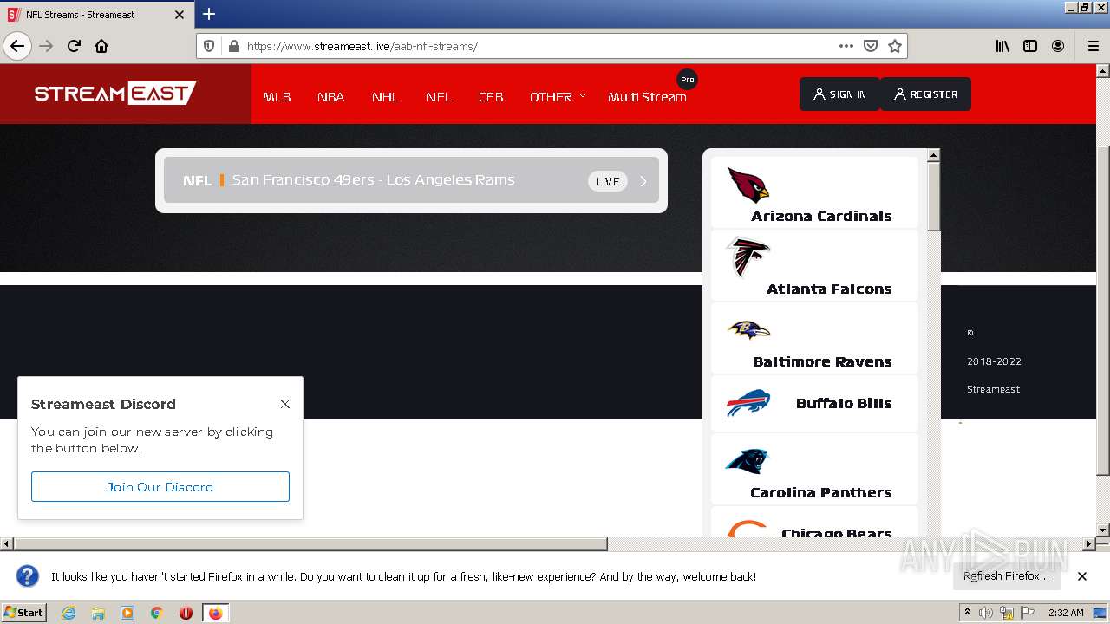Click the REGISTER button
The width and height of the screenshot is (1110, 624).
coord(925,94)
